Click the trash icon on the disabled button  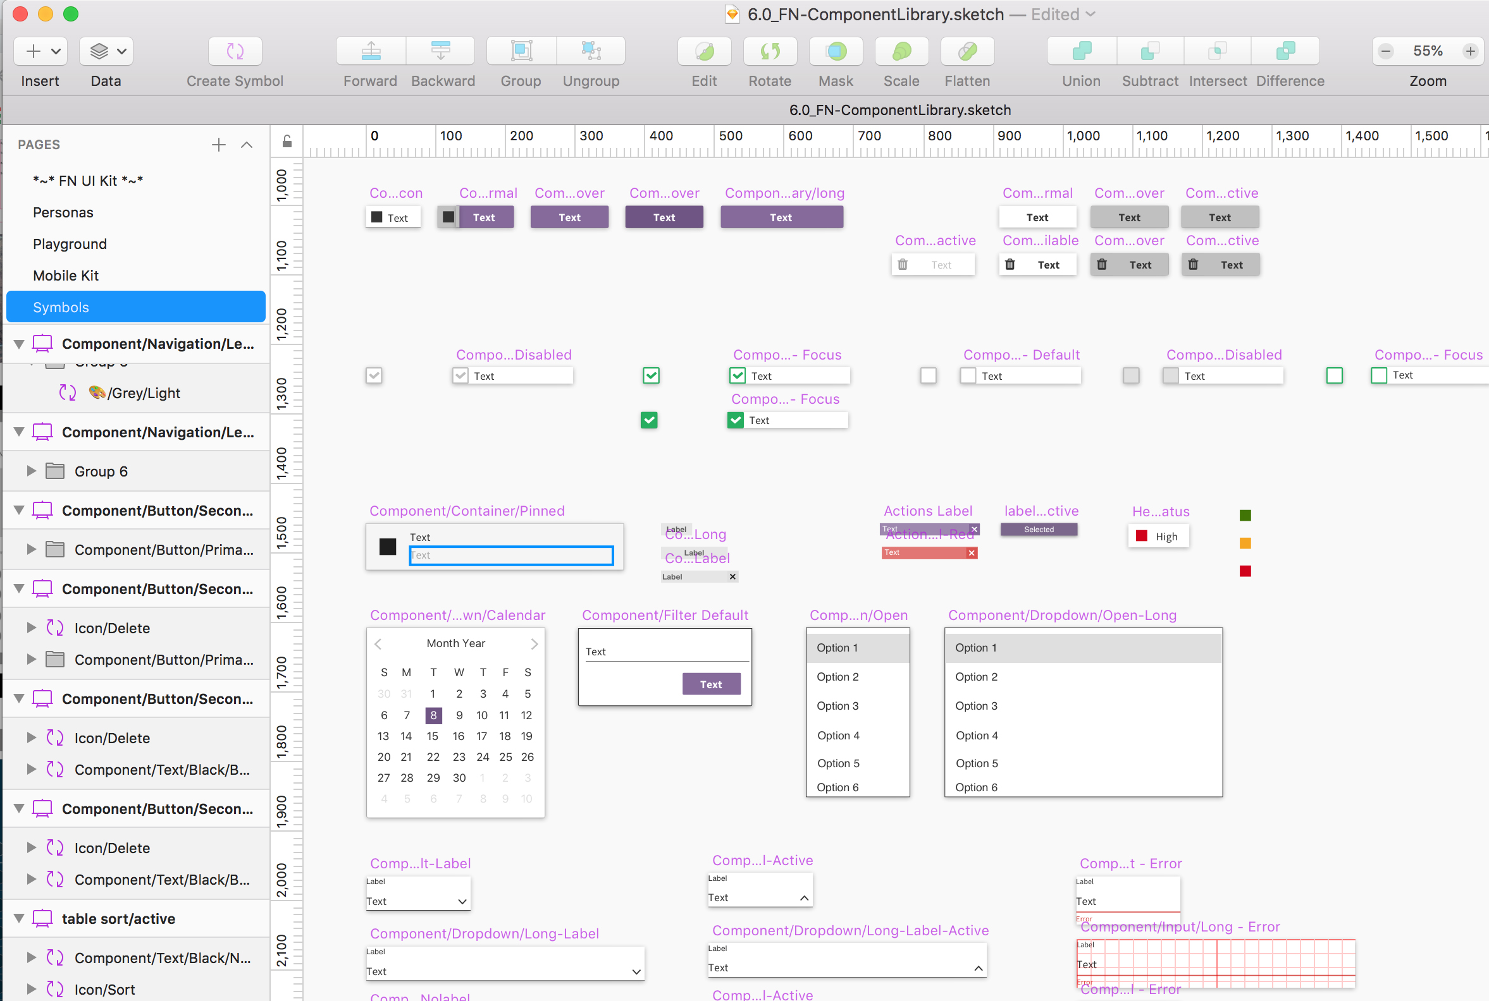pyautogui.click(x=903, y=264)
